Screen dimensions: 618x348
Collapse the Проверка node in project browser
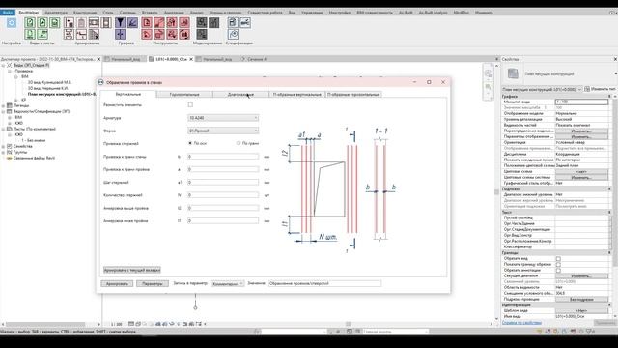click(x=10, y=71)
